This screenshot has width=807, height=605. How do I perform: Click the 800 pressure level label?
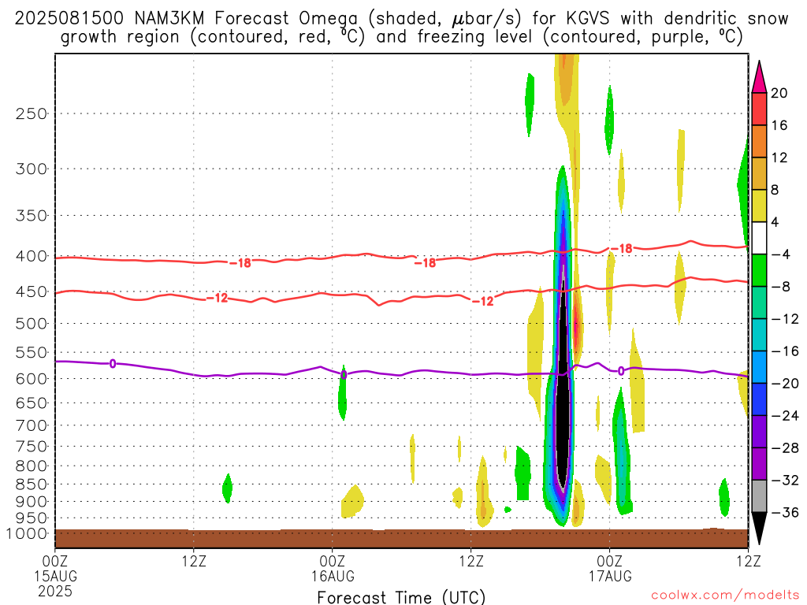click(32, 466)
